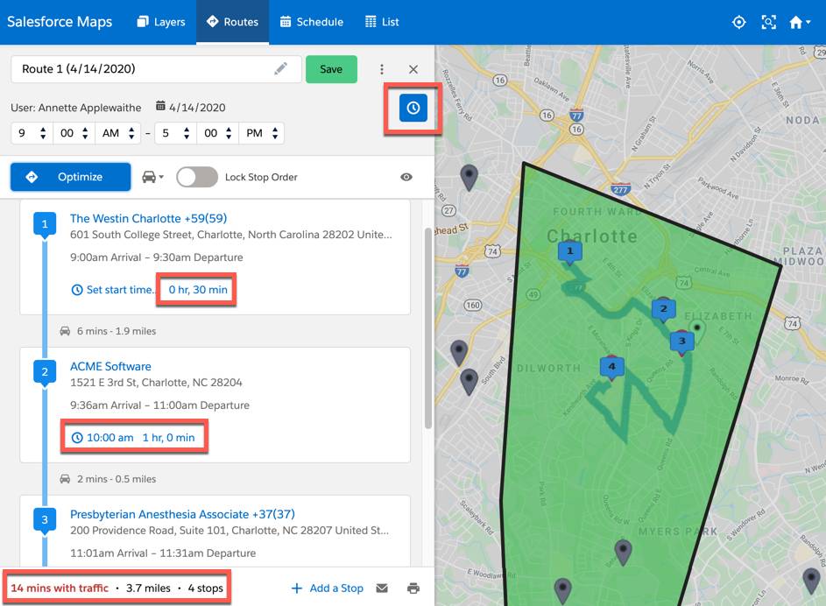This screenshot has height=606, width=826.
Task: Click Add a Stop
Action: tap(327, 588)
